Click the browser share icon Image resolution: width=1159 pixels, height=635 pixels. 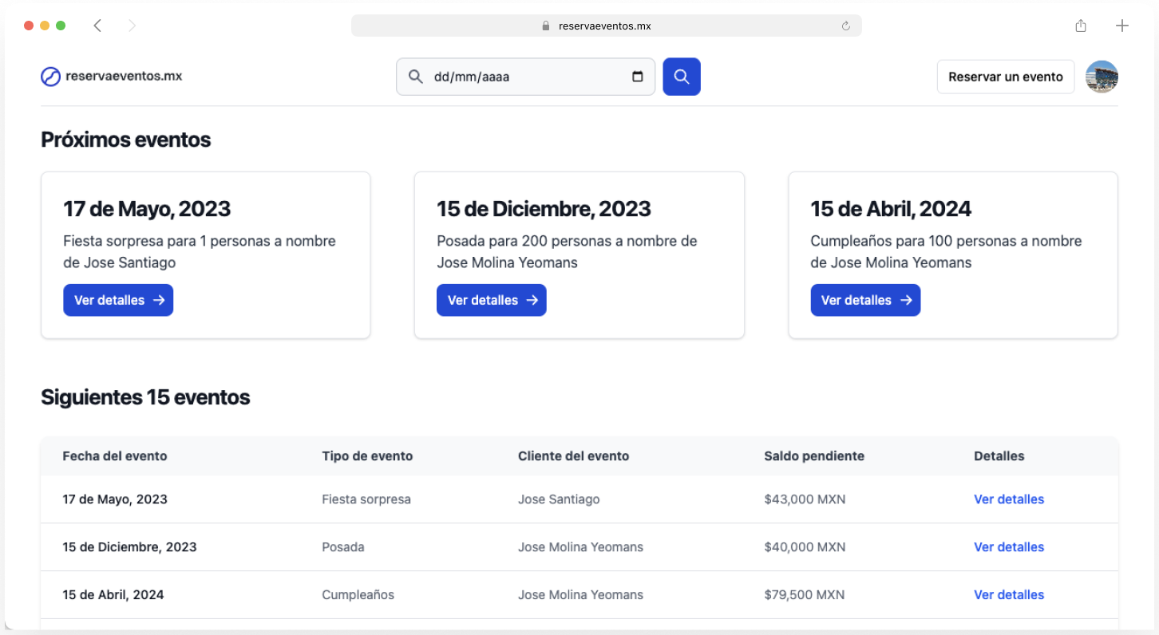[x=1081, y=26]
